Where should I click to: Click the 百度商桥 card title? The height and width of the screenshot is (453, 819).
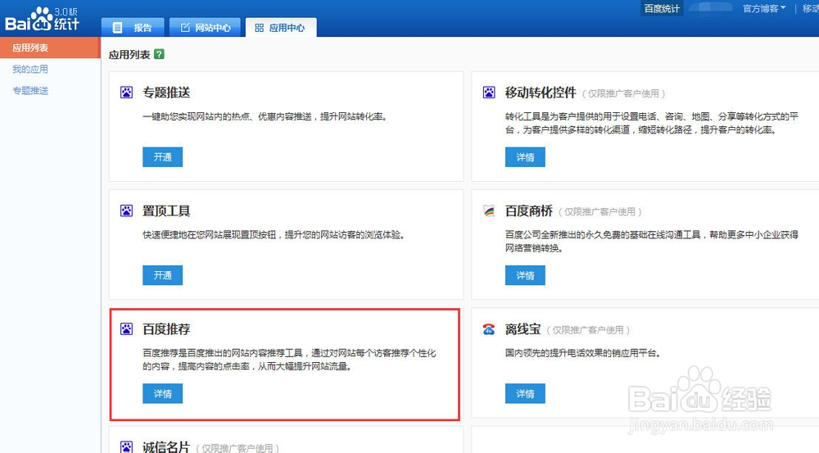[528, 211]
